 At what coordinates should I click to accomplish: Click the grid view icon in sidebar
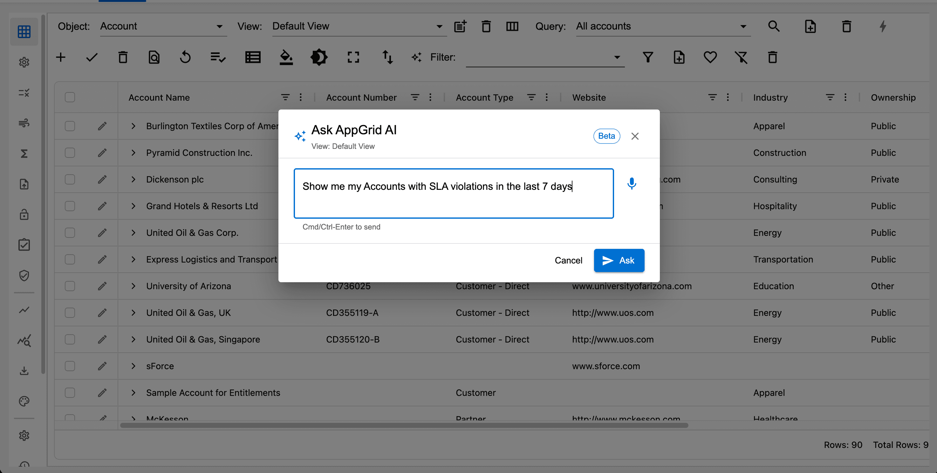24,32
